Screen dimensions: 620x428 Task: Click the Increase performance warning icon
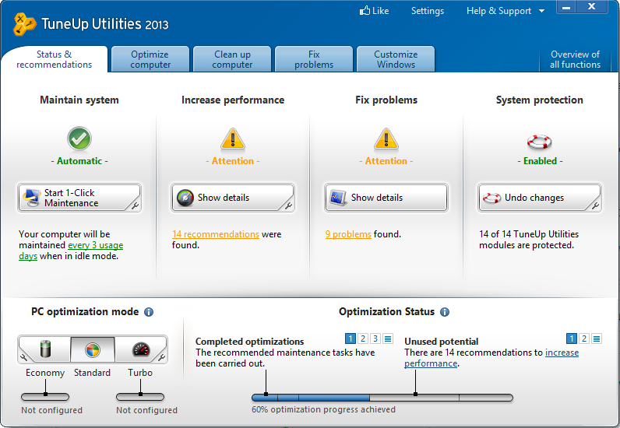[233, 139]
